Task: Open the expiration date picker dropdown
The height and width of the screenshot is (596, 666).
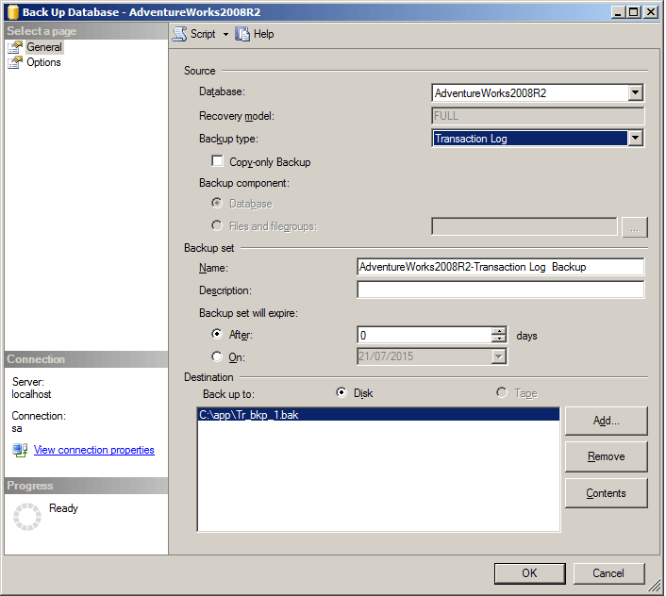Action: pos(499,356)
